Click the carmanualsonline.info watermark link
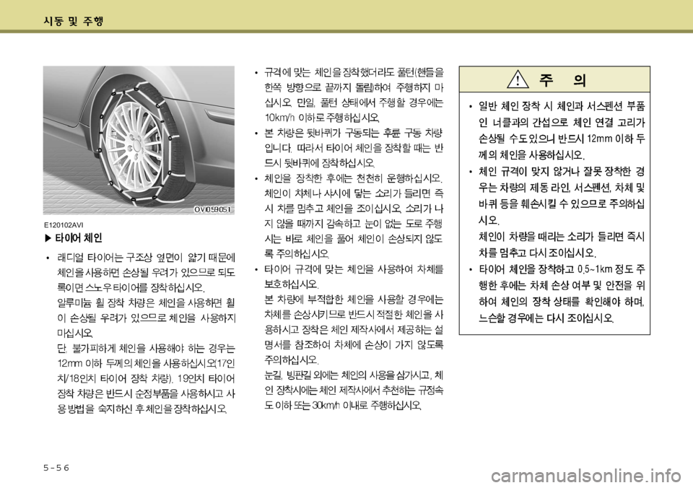The height and width of the screenshot is (488, 693). 586,476
